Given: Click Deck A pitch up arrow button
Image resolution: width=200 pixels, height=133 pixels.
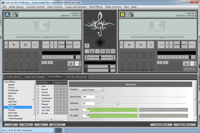Looking at the screenshot, I should click(x=55, y=45).
